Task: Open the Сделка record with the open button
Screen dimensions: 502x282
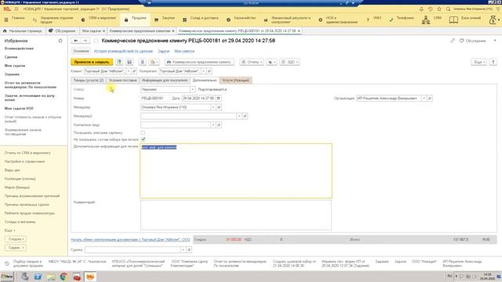Action: click(189, 249)
